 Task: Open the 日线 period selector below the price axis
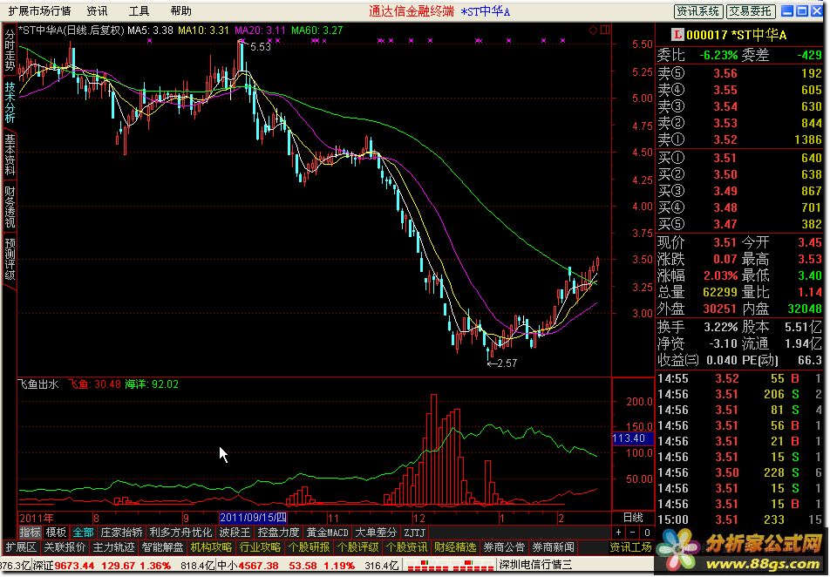[631, 518]
